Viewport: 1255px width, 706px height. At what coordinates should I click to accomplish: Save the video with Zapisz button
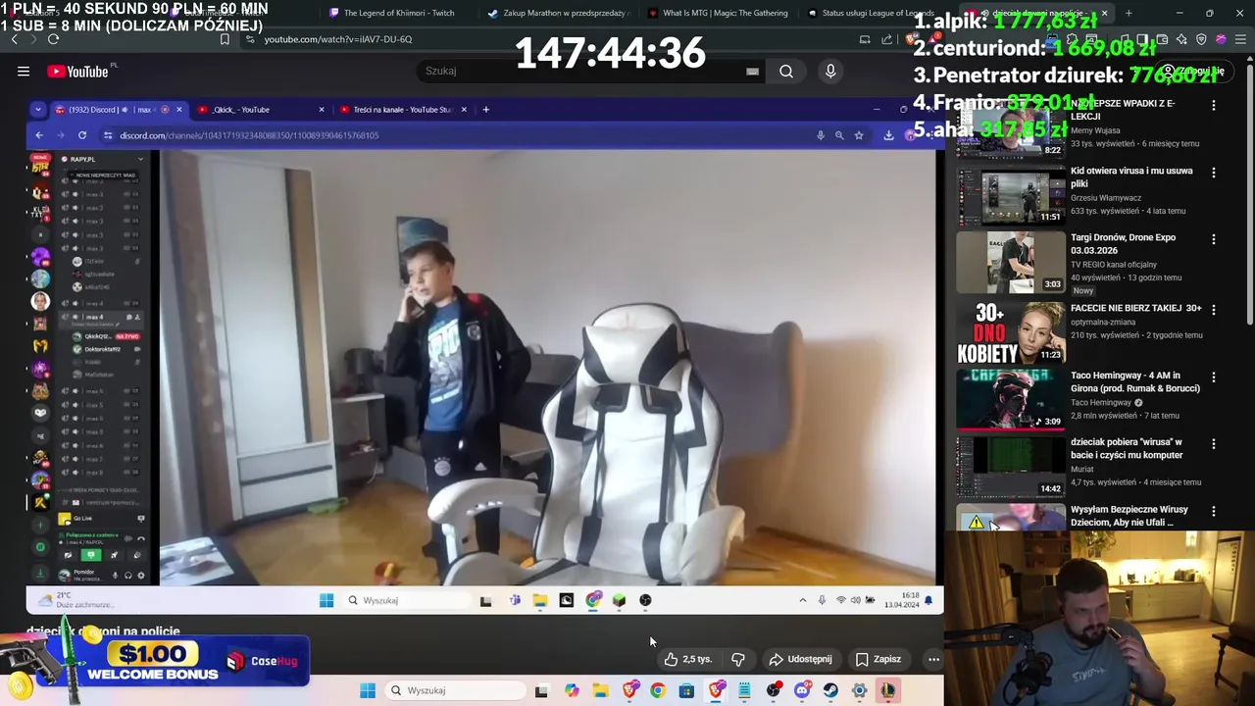878,659
